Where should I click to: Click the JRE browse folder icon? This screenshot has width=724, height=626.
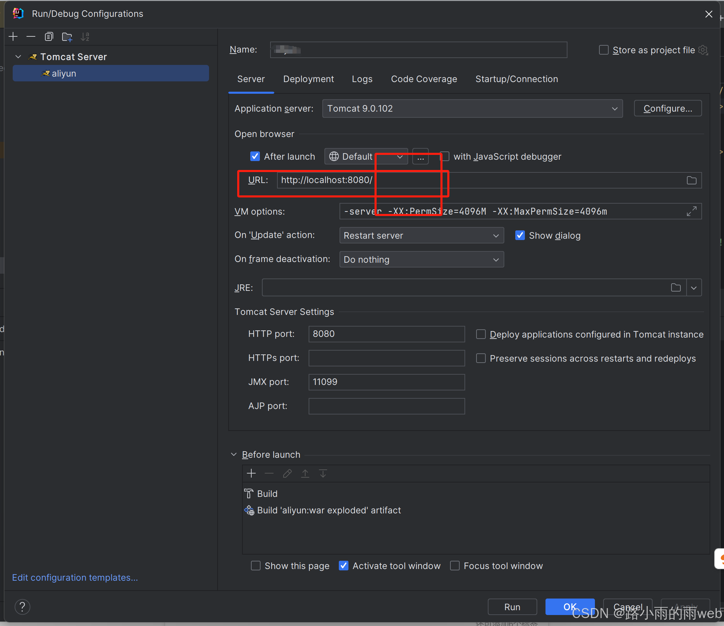click(x=676, y=288)
